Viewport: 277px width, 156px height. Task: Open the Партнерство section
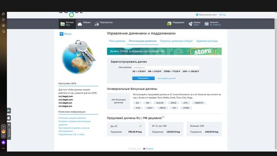(x=104, y=24)
